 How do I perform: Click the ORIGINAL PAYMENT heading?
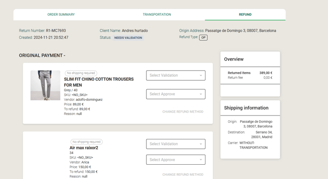click(x=42, y=55)
